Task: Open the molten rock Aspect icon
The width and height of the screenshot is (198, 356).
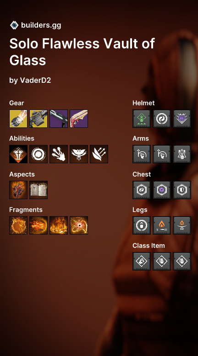Action: (x=18, y=190)
